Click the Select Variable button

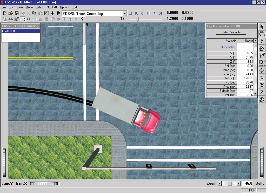point(231,32)
